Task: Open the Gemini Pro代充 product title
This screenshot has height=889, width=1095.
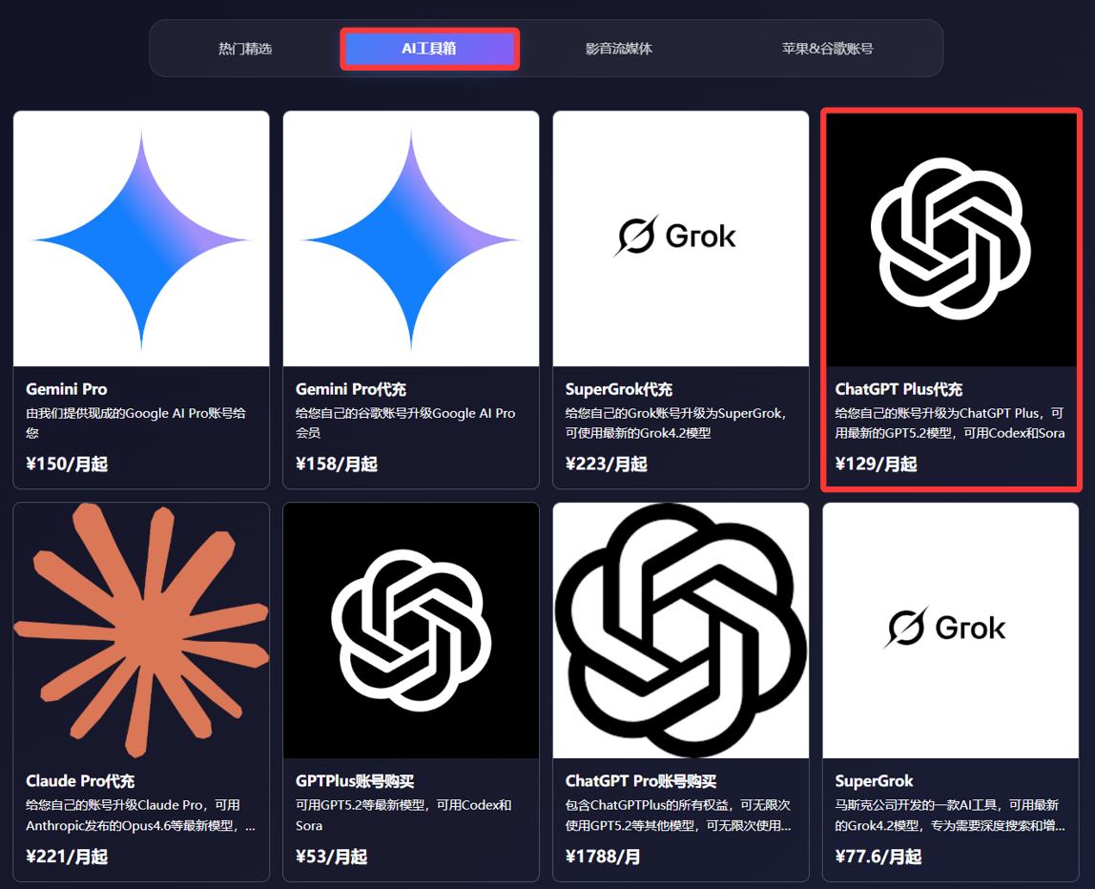Action: click(x=351, y=389)
